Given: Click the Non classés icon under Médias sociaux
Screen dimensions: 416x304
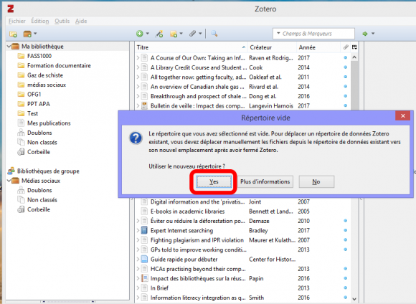Looking at the screenshot, I should click(21, 200).
